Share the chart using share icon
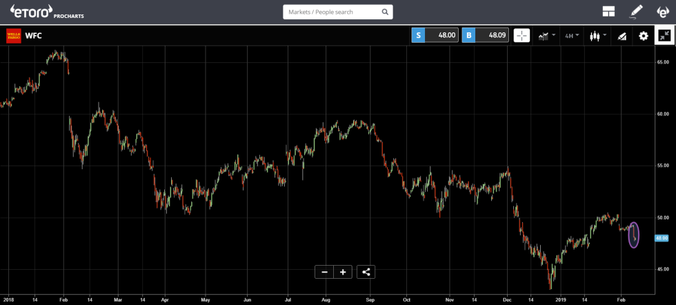Image resolution: width=676 pixels, height=305 pixels. tap(366, 272)
